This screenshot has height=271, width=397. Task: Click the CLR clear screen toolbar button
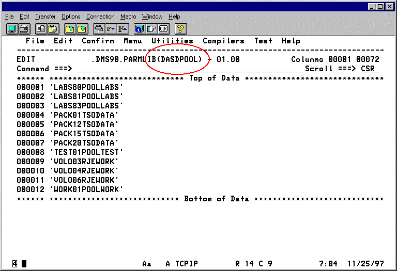164,28
